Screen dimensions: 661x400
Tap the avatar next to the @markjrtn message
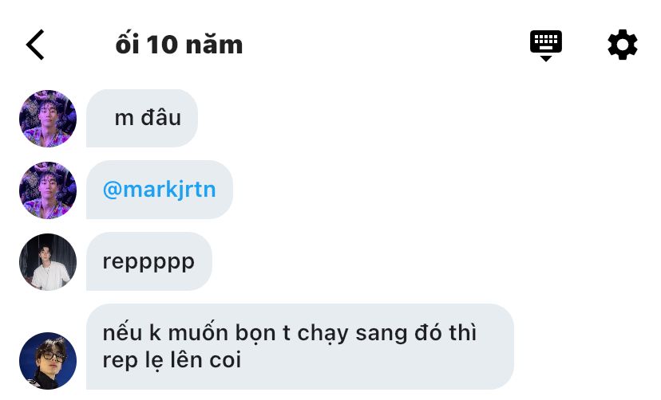coord(48,190)
